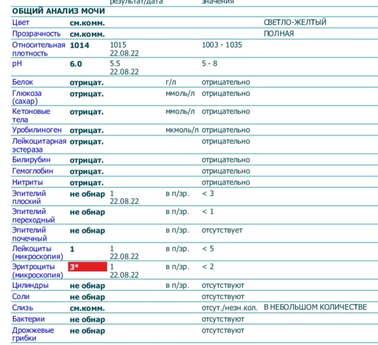Select the Белок row label

click(23, 82)
